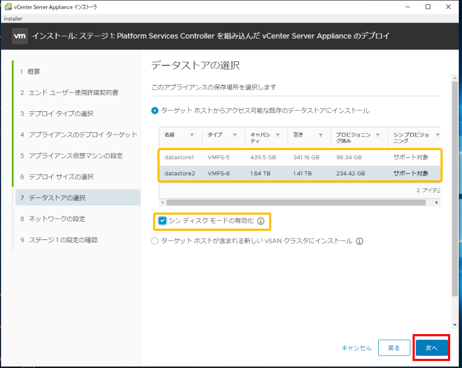The image size is (462, 368).
Task: Minimize the installer window
Action: coord(408,7)
